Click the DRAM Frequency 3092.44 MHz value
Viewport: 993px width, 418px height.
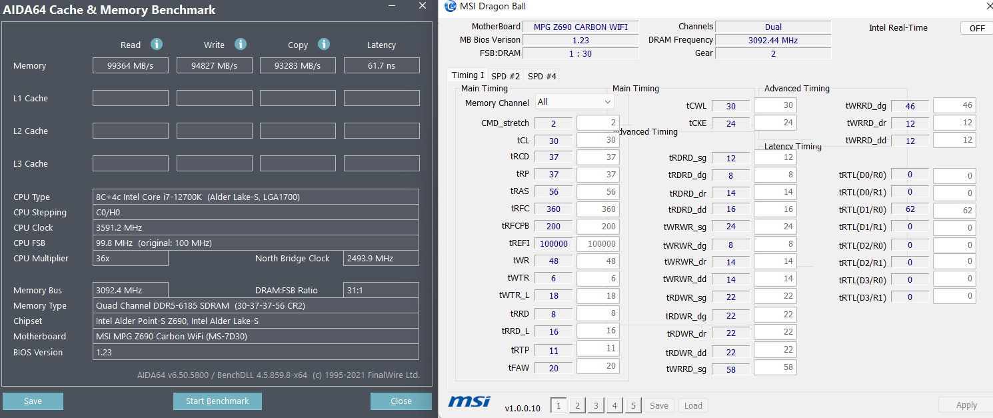tap(773, 40)
